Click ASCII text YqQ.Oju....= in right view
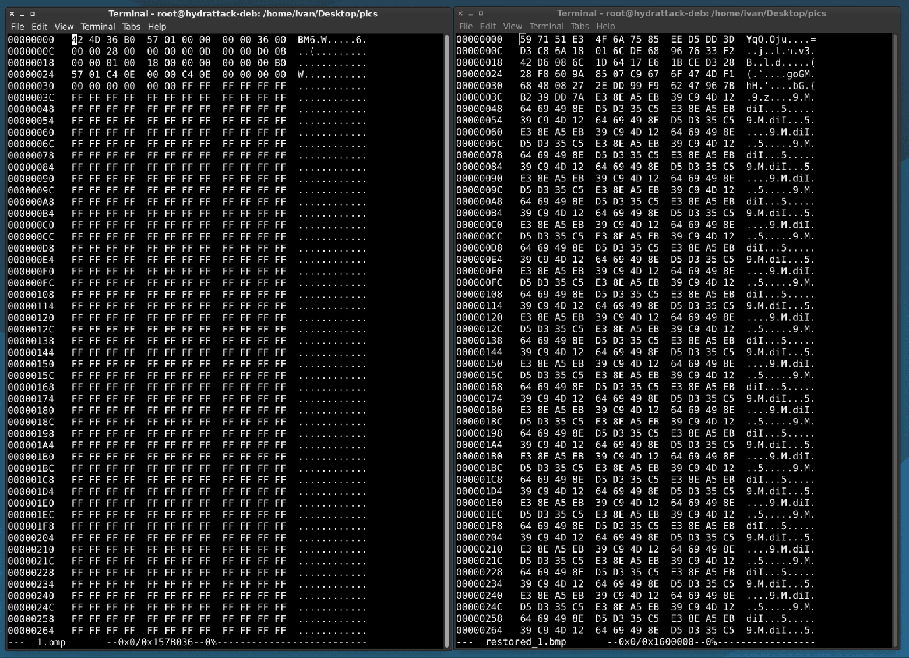The image size is (909, 658). (781, 39)
